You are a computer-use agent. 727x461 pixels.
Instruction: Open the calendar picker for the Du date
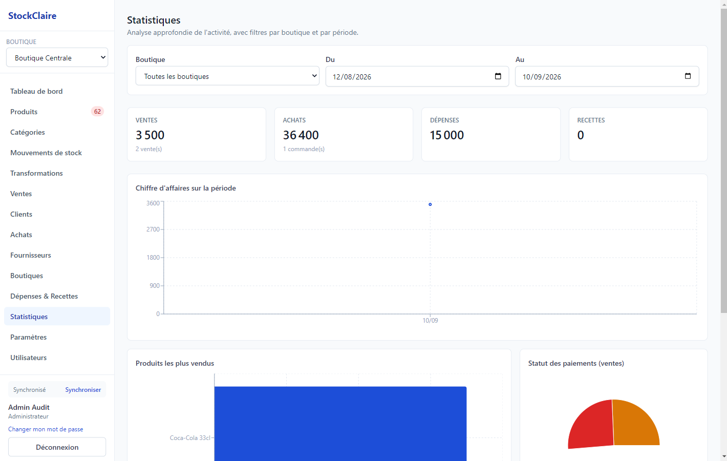point(498,76)
